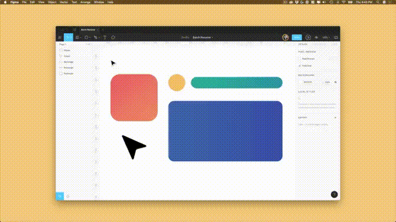This screenshot has height=222, width=396.
Task: Enable the Pixel Preview checkbox
Action: point(300,59)
